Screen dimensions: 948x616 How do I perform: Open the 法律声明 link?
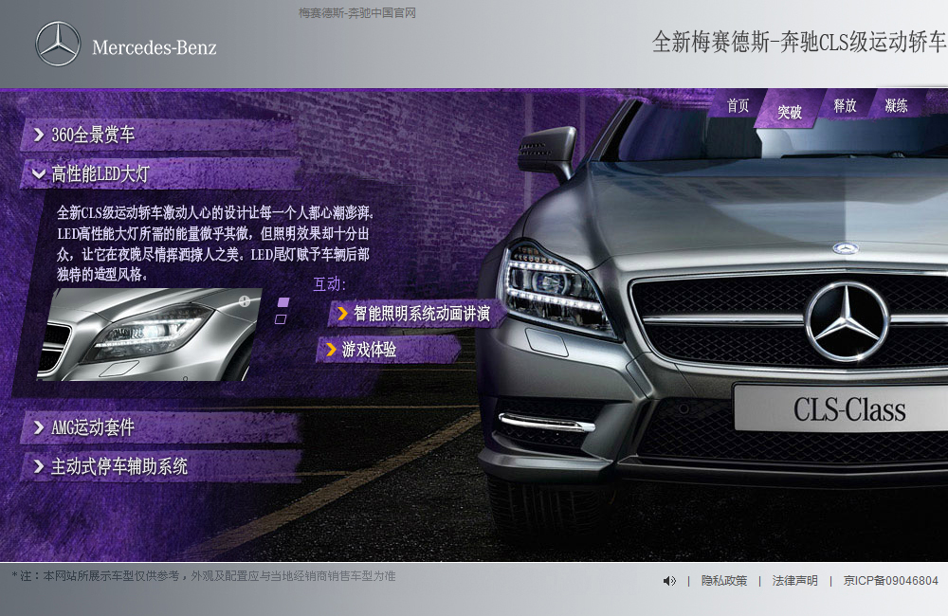(x=794, y=581)
